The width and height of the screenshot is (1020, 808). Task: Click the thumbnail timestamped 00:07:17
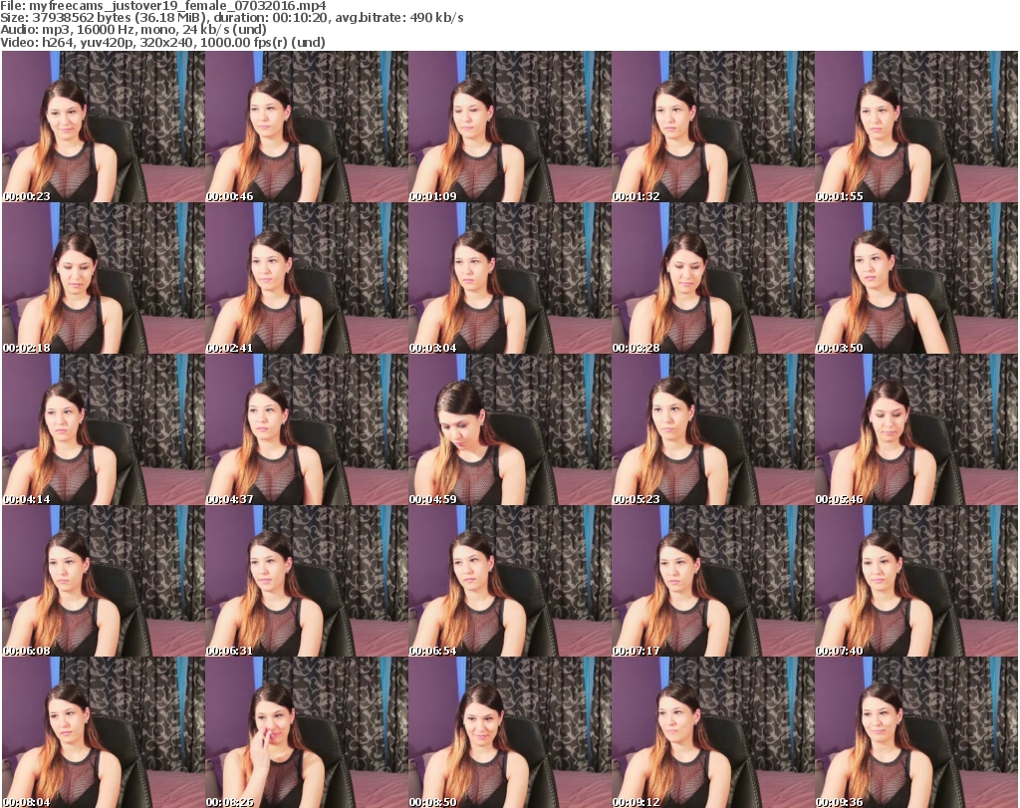712,581
